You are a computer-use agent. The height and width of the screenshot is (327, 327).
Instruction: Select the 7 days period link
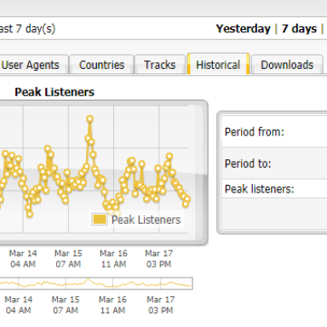[299, 29]
